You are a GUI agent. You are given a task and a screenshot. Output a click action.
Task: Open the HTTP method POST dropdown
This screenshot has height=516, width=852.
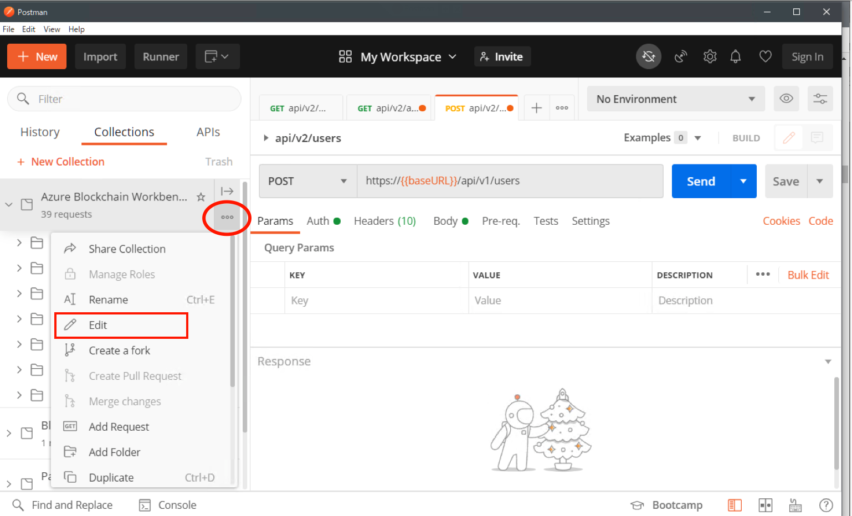308,181
